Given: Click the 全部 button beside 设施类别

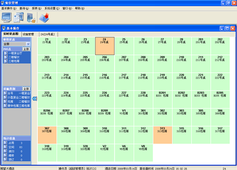Looking at the screenshot, I should point(26,89).
